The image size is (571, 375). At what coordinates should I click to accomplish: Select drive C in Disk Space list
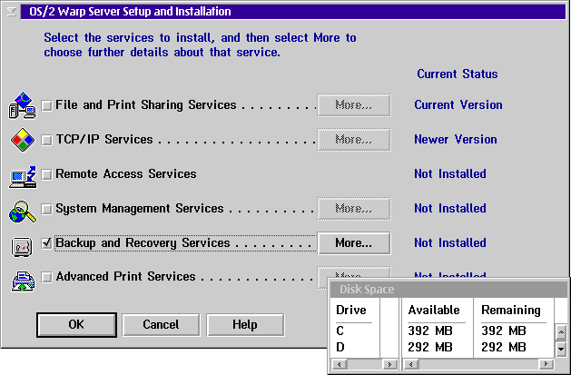pyautogui.click(x=340, y=331)
